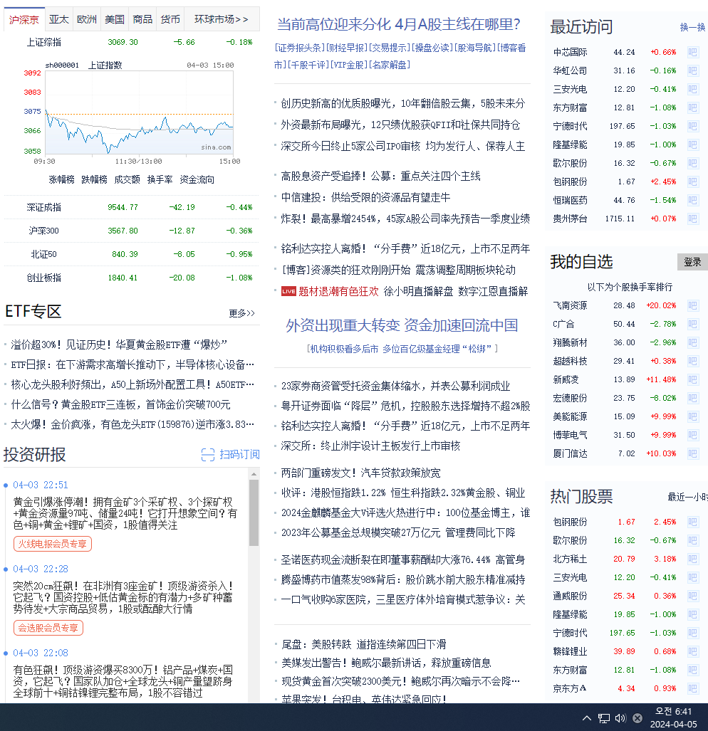Click 换一换 to refresh 最近访问
708x731 pixels.
[x=692, y=28]
